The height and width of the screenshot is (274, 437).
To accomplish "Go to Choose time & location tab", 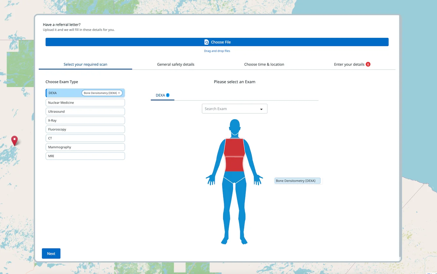I will (x=264, y=64).
